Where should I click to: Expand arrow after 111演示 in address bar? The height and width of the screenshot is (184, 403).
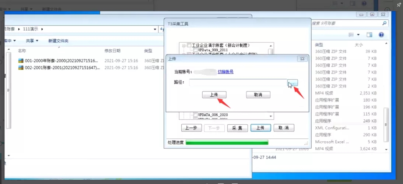click(42, 29)
